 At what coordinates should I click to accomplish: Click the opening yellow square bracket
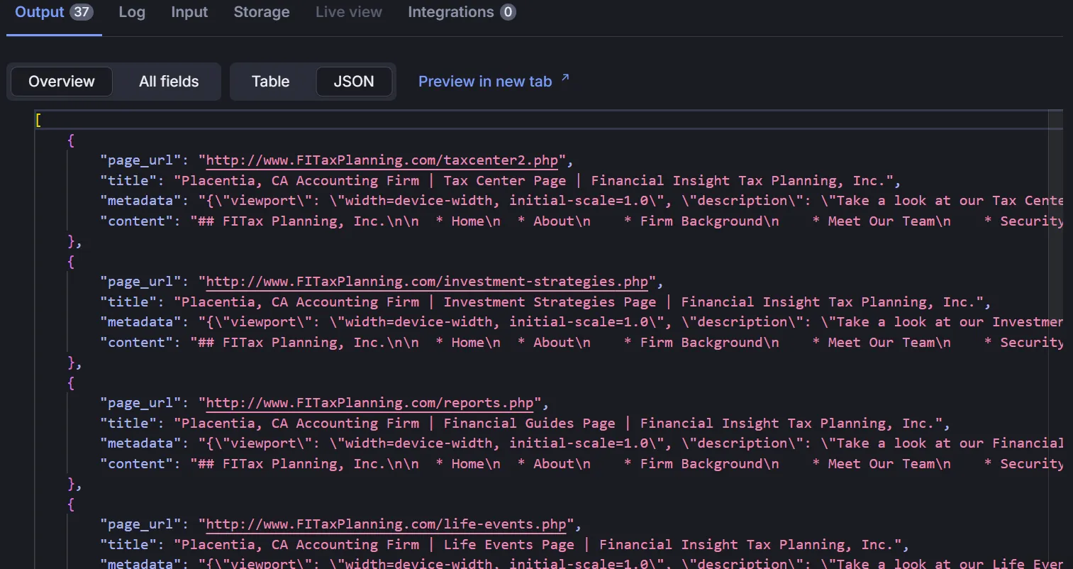38,120
